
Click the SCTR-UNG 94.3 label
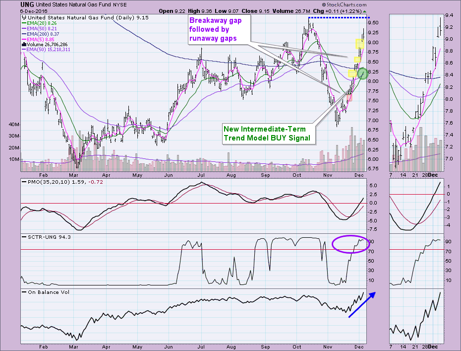47,237
